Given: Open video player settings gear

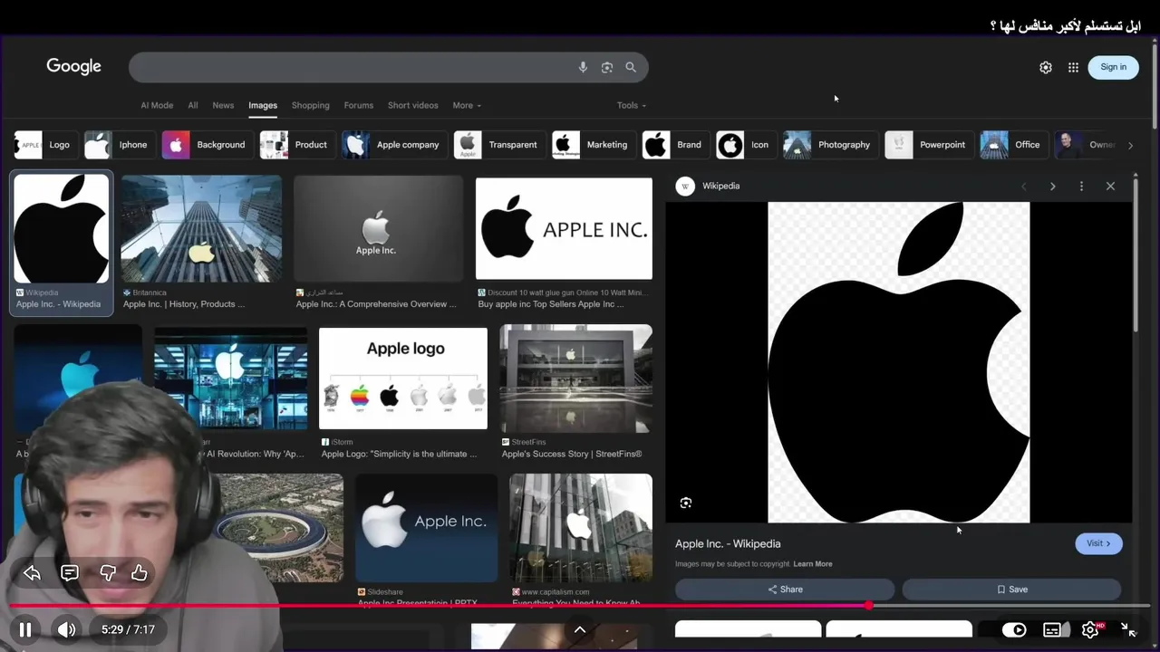Looking at the screenshot, I should [x=1090, y=630].
